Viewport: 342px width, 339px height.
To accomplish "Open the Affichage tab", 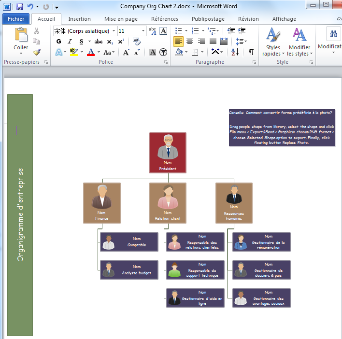I will pyautogui.click(x=284, y=19).
